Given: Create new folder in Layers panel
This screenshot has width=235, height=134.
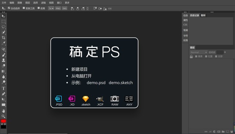Looking at the screenshot, I should coord(223,131).
